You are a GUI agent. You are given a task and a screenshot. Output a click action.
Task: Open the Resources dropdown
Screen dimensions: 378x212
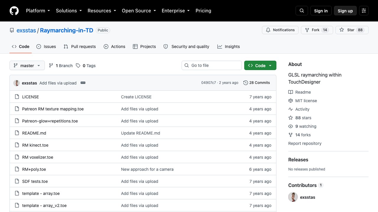pyautogui.click(x=102, y=11)
